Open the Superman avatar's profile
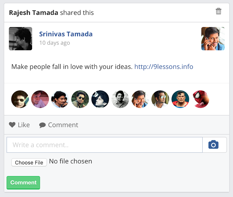 (x=180, y=99)
